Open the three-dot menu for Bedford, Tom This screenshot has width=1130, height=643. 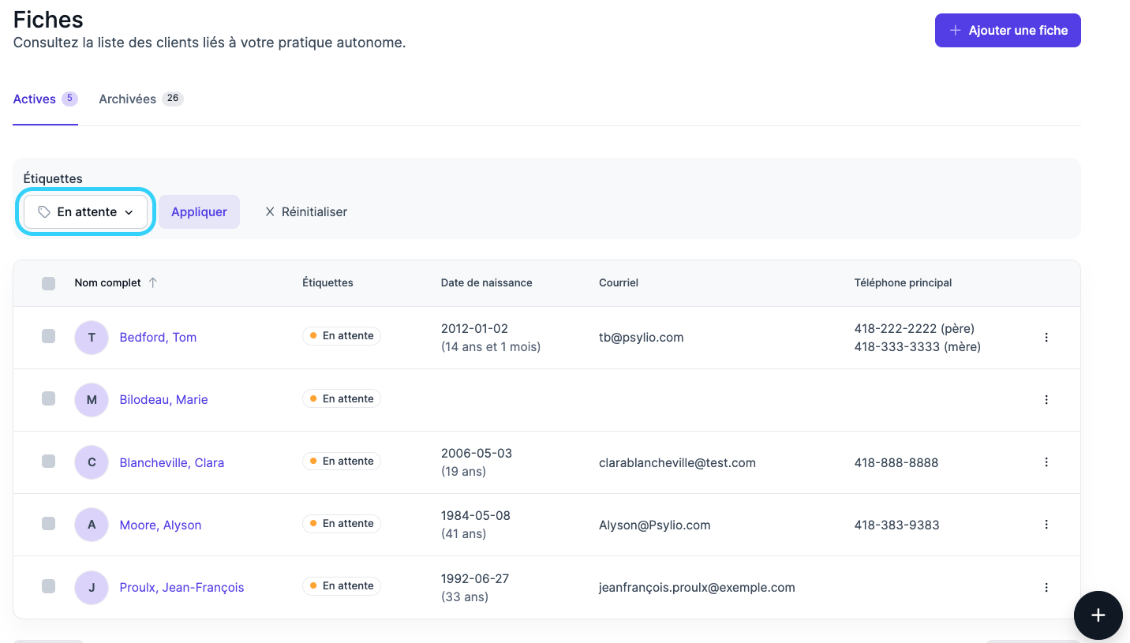(1046, 338)
